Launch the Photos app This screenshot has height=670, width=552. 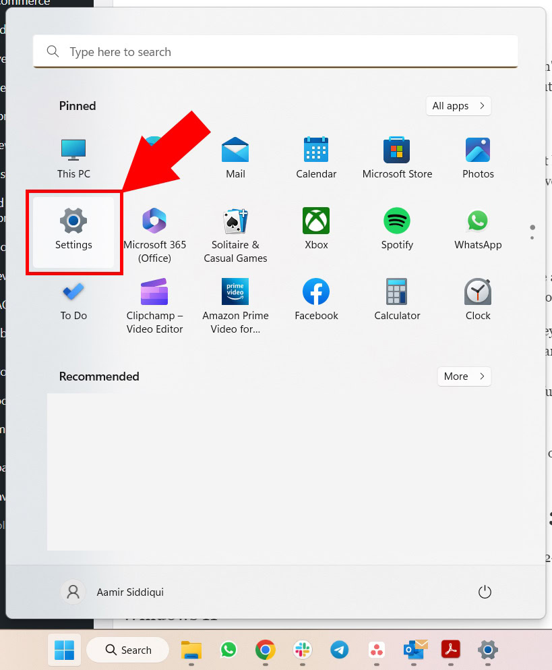(x=477, y=157)
